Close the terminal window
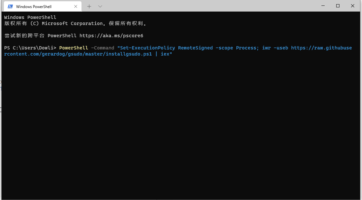 tap(353, 6)
